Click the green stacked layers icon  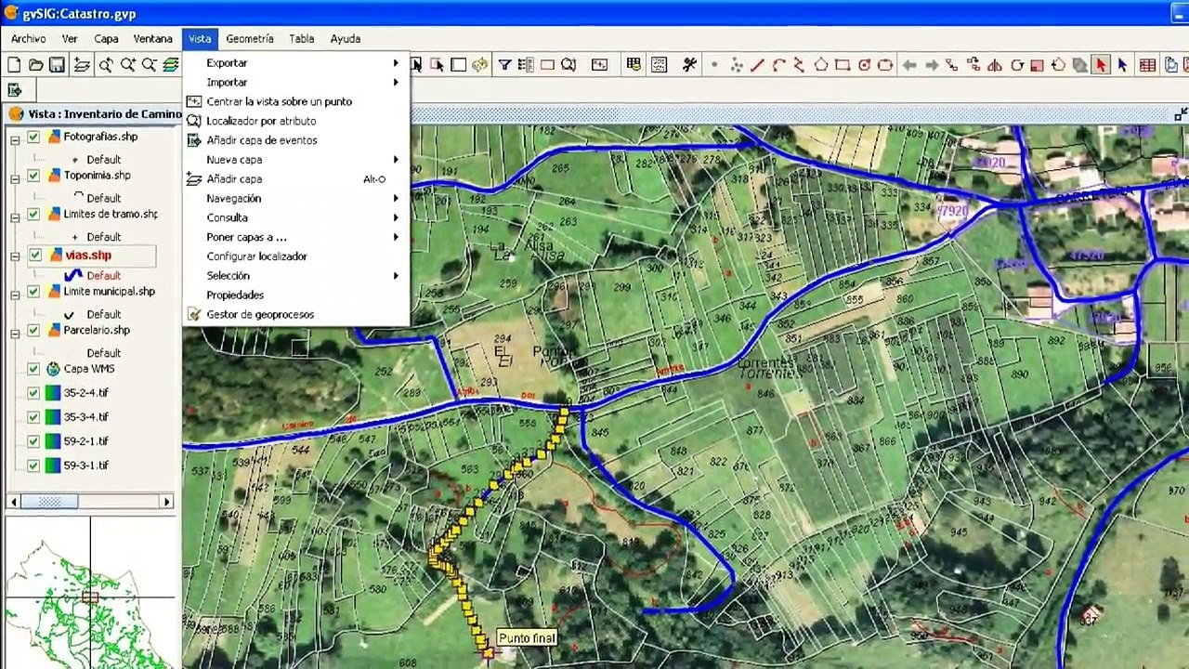coord(171,65)
